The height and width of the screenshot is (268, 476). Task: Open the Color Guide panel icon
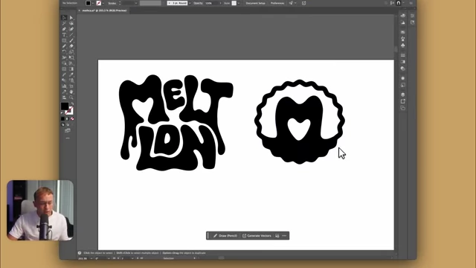pyautogui.click(x=403, y=22)
